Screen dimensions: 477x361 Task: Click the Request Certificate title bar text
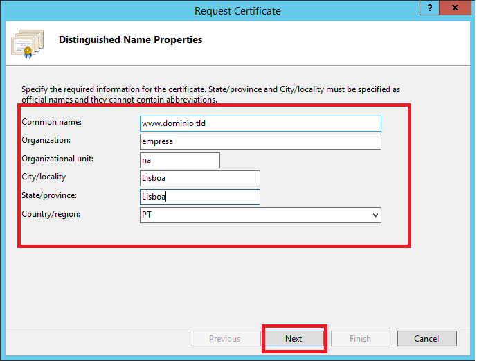[237, 10]
